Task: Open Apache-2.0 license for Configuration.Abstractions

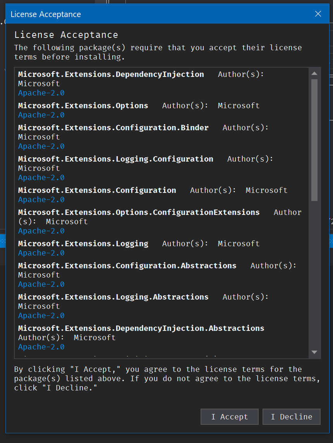Action: point(41,285)
